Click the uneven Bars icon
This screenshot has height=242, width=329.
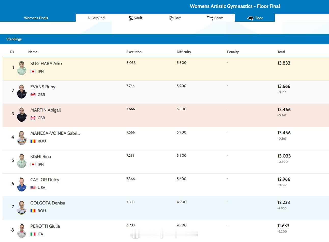click(x=171, y=18)
